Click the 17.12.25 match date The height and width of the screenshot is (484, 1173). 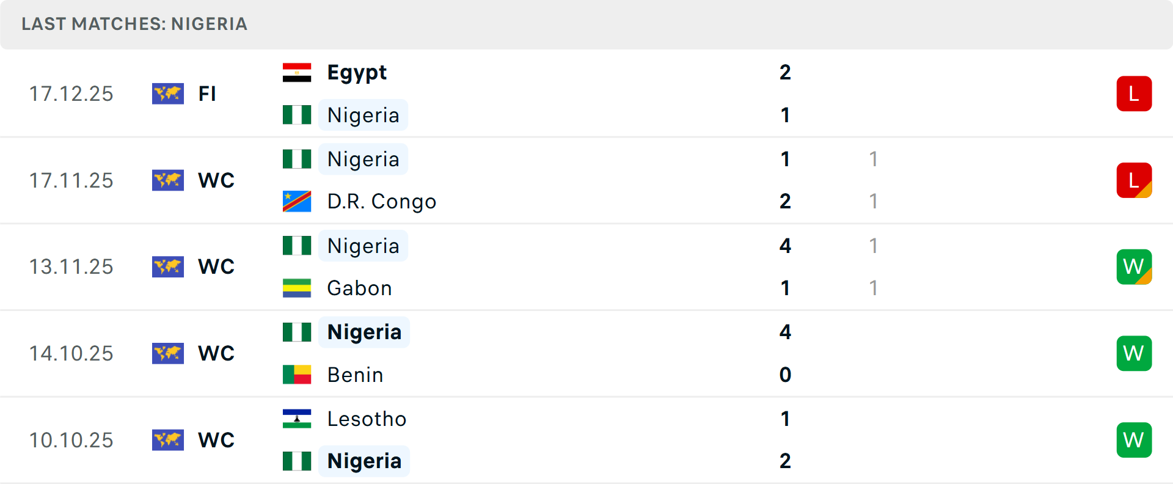71,94
